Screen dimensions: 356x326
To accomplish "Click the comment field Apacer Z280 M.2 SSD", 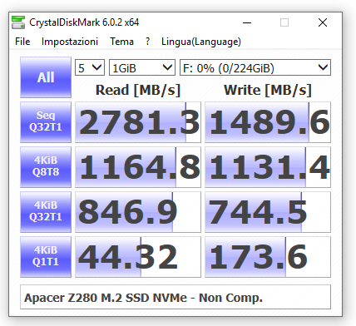I will (x=176, y=297).
